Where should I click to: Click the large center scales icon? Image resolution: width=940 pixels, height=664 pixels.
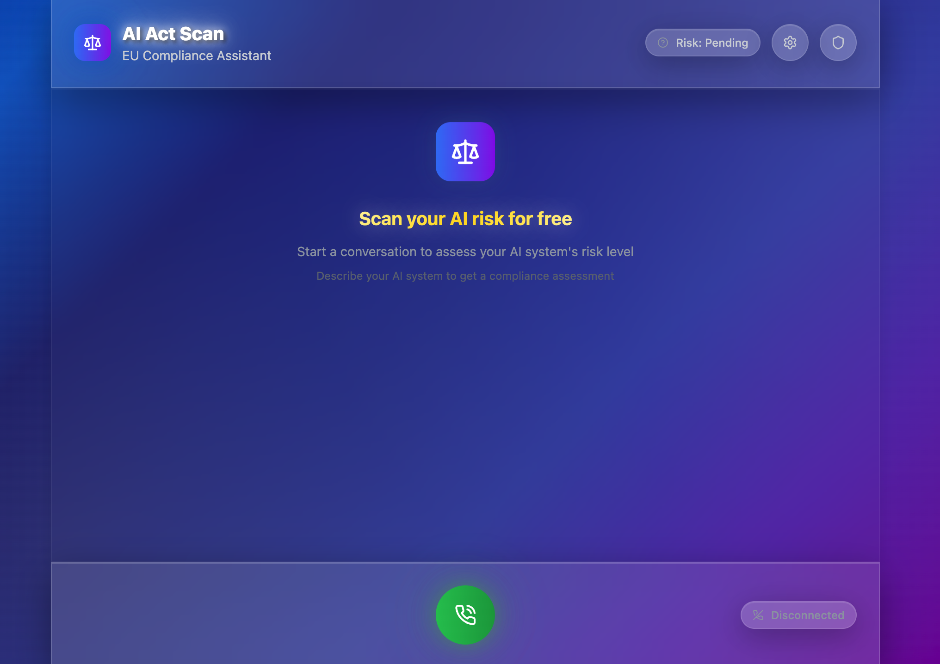click(x=465, y=152)
